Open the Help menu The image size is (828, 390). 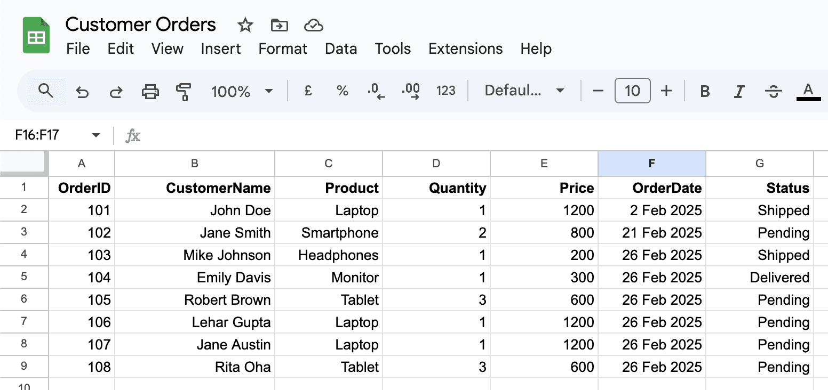click(536, 49)
